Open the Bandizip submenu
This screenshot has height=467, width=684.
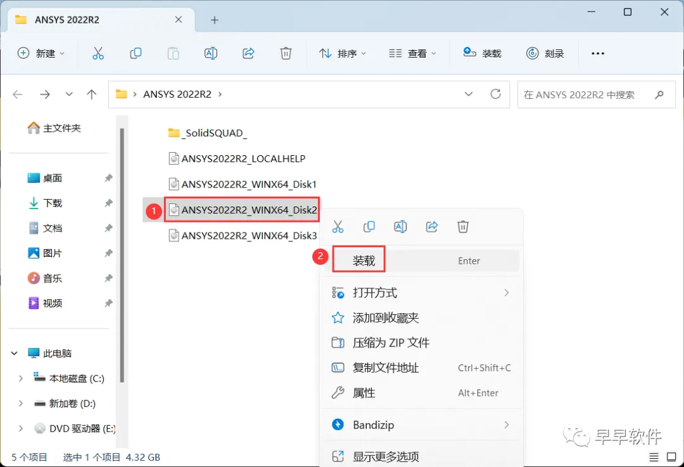coord(421,425)
